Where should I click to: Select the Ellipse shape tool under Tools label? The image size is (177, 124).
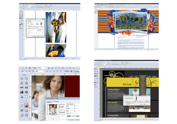pos(22,101)
